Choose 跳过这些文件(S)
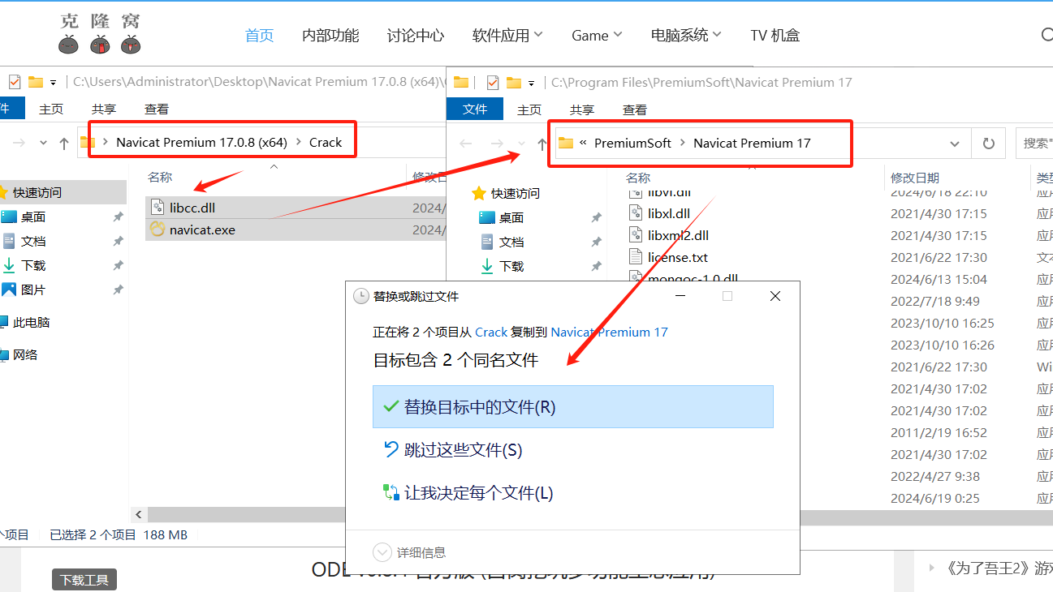 coord(573,449)
